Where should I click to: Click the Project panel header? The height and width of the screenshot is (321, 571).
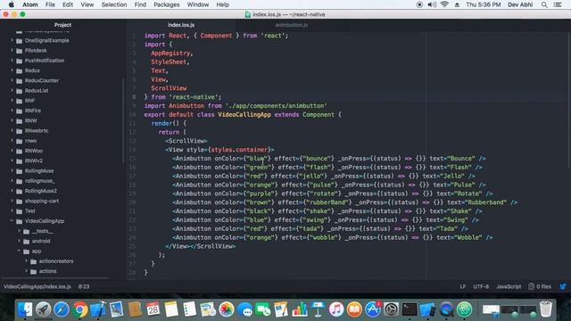[x=62, y=25]
